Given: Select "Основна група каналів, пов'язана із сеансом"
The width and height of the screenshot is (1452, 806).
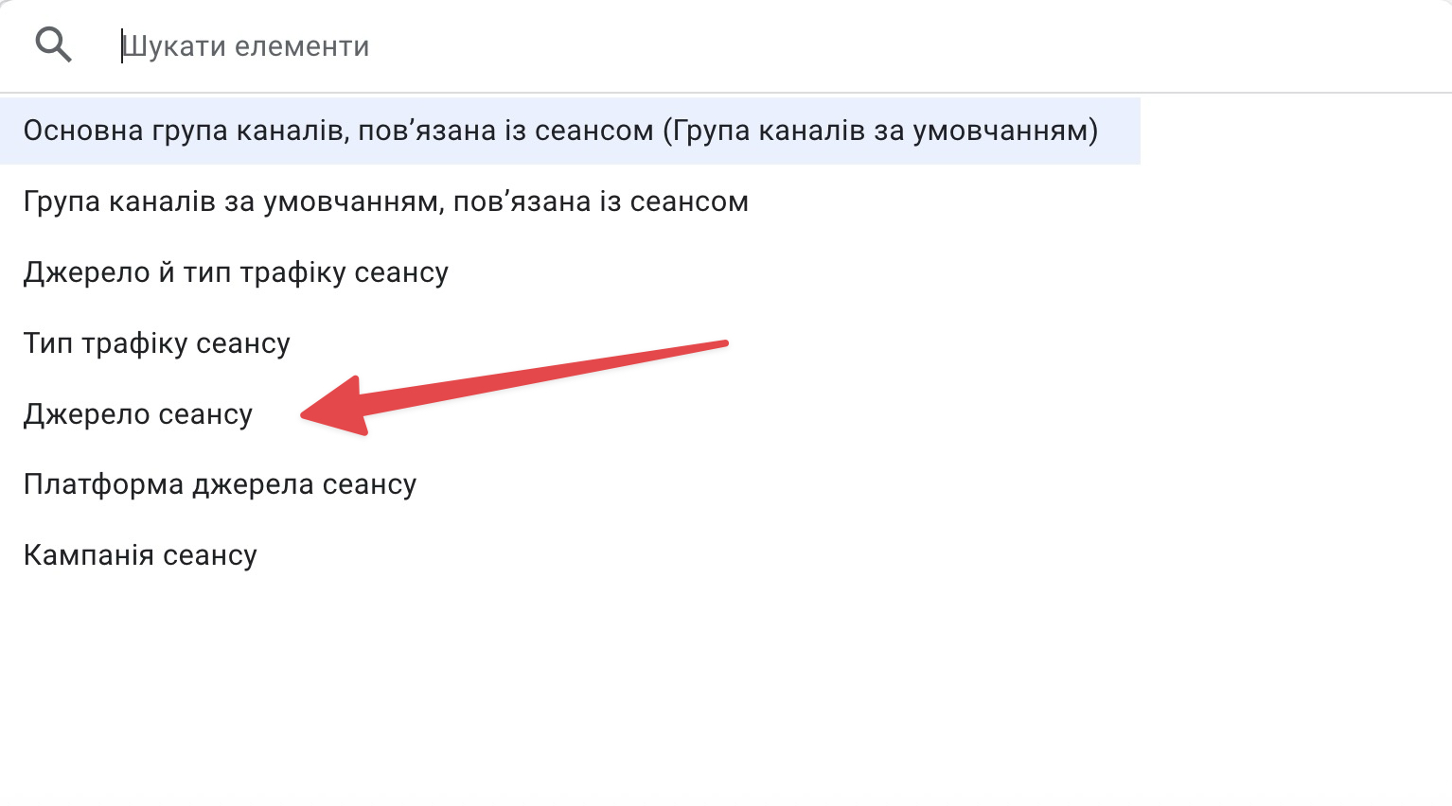Looking at the screenshot, I should coord(560,131).
